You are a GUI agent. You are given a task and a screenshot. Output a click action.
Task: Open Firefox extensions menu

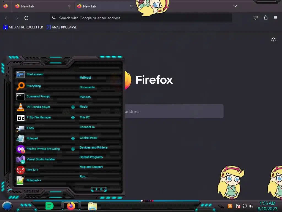265,18
